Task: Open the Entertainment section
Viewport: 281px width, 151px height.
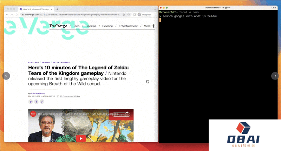Action: click(x=128, y=26)
